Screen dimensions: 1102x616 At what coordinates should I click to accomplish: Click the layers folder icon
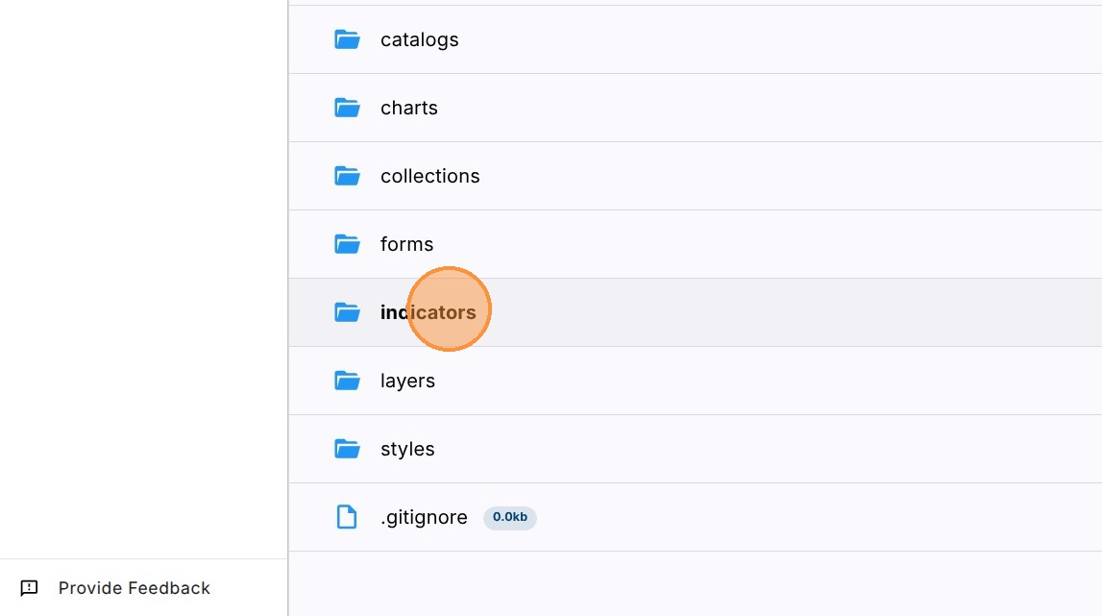click(347, 381)
